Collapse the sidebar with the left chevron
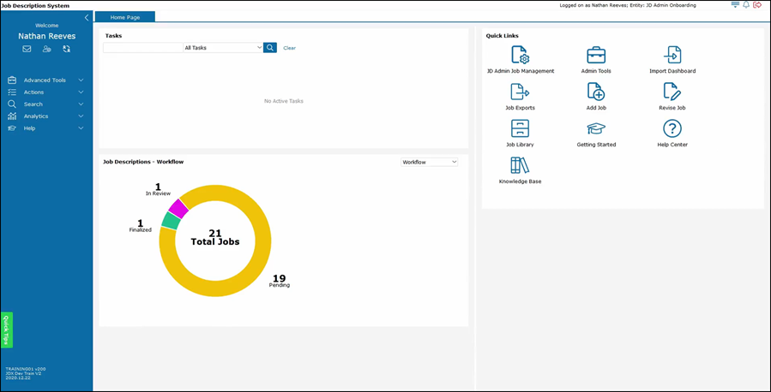Image resolution: width=771 pixels, height=392 pixels. click(86, 17)
